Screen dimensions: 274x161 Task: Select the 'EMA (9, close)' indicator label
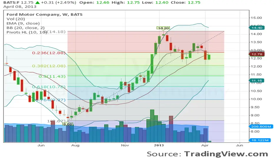[x=23, y=23]
